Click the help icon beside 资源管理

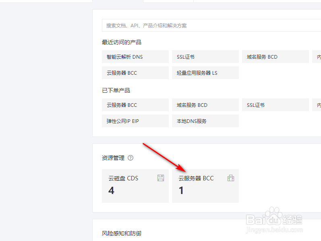coord(130,158)
